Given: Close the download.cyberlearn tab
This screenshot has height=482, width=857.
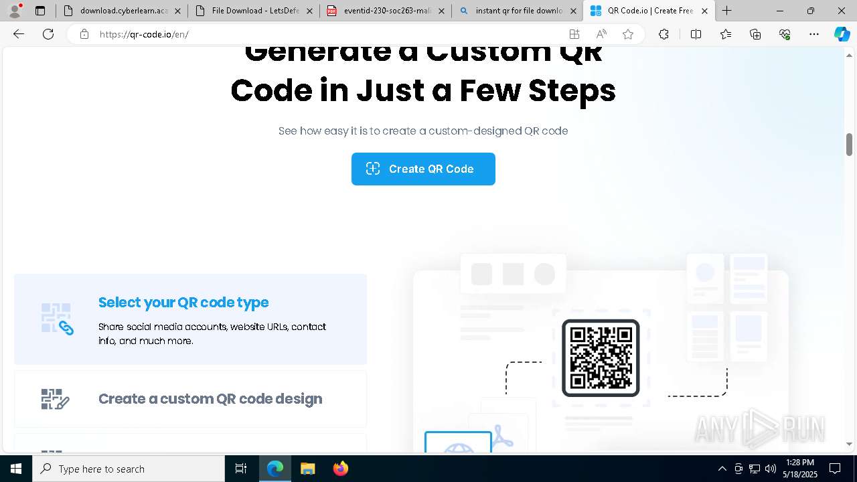Looking at the screenshot, I should pos(177,11).
